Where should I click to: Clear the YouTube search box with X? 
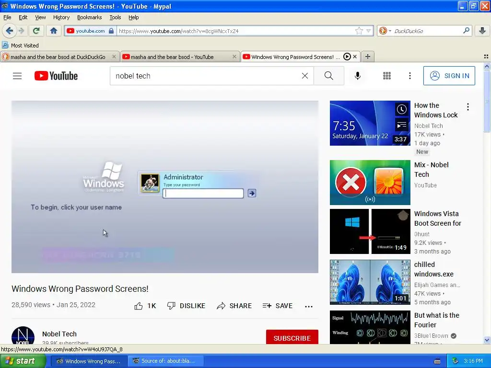[304, 76]
